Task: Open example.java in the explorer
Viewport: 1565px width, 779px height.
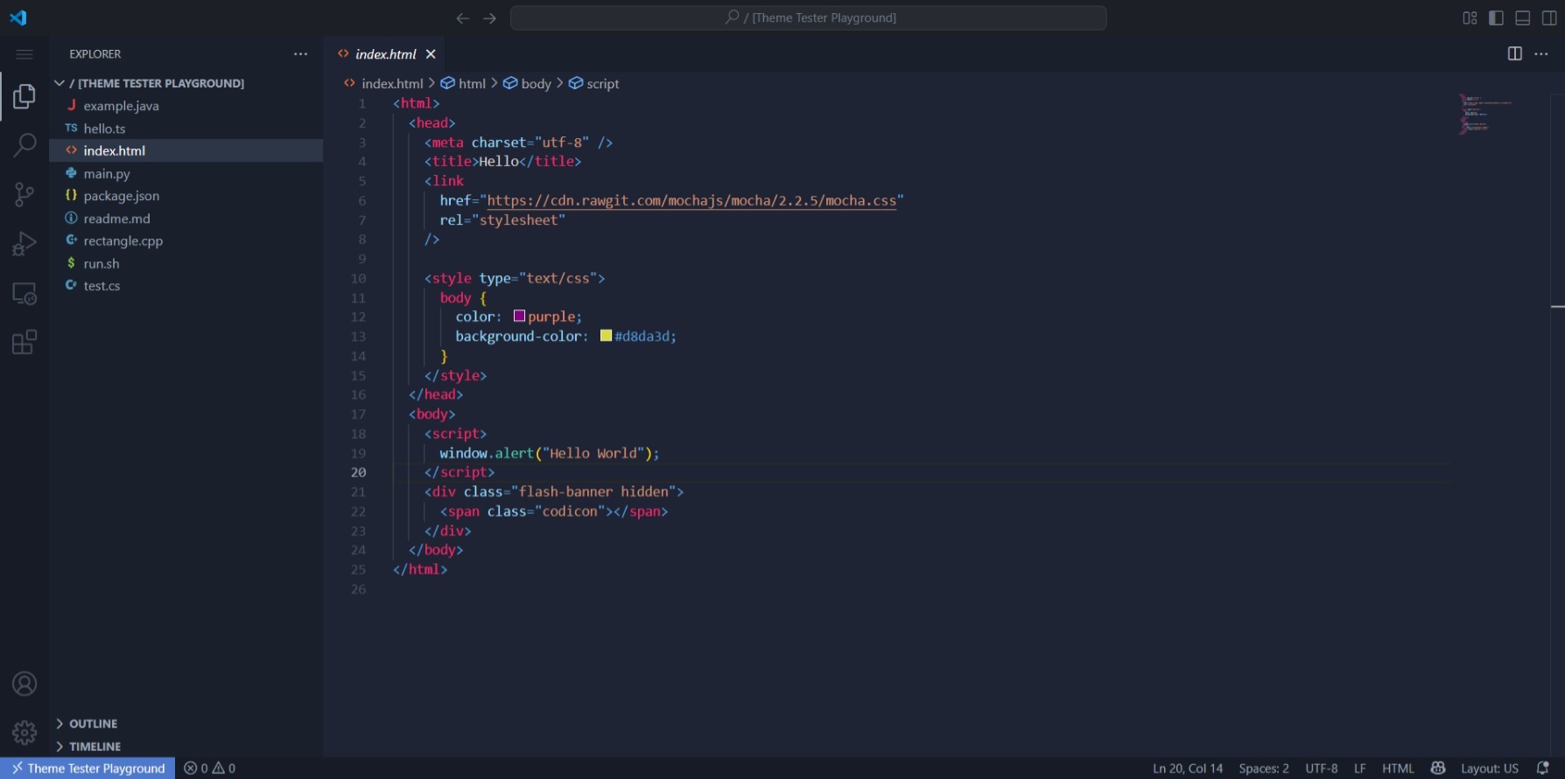Action: click(186, 106)
